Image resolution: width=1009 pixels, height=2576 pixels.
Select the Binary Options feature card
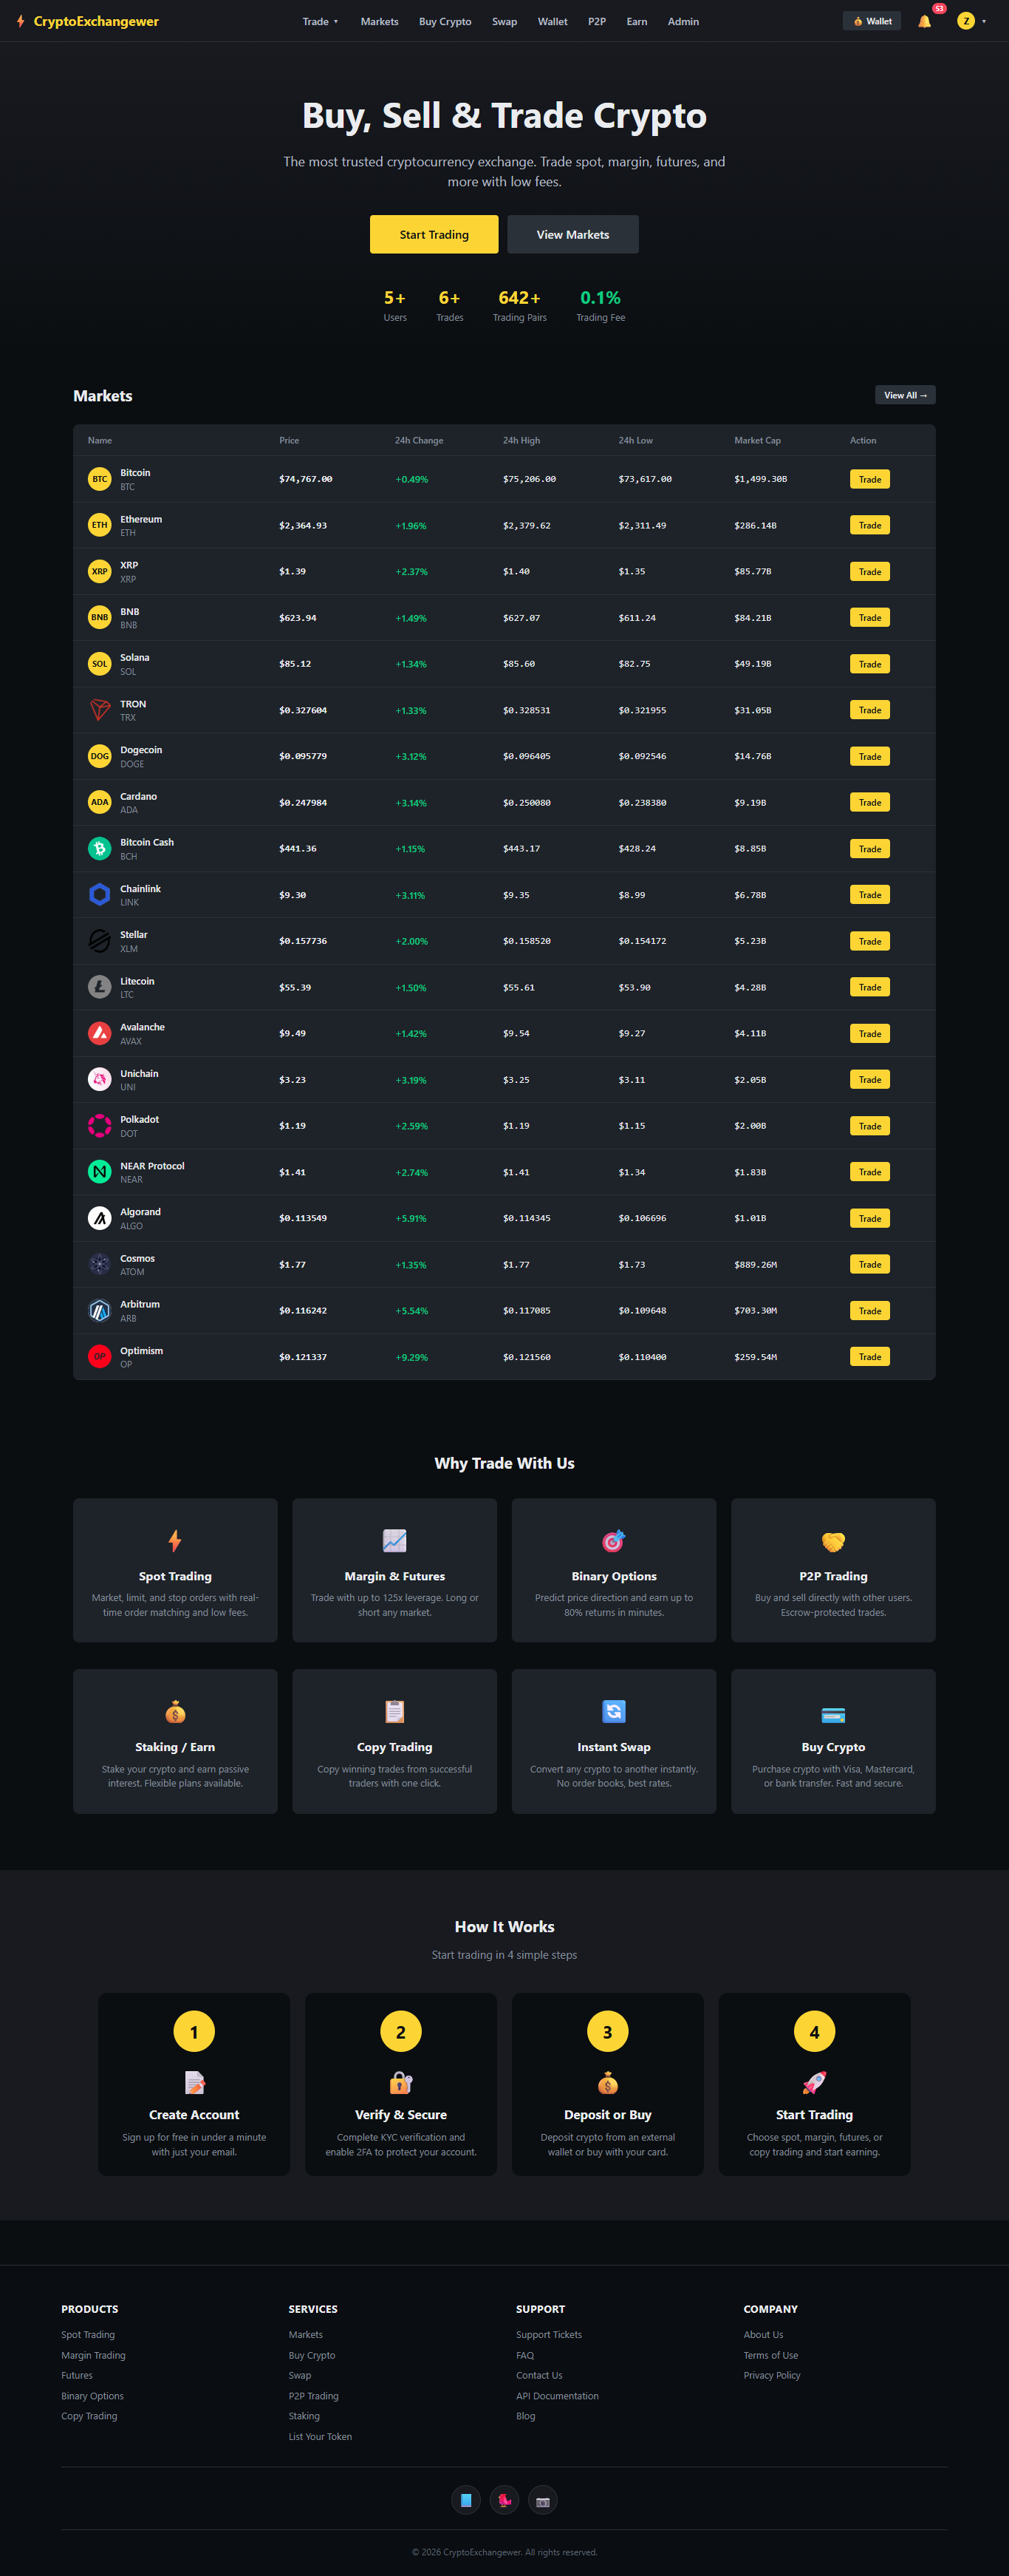[613, 1570]
